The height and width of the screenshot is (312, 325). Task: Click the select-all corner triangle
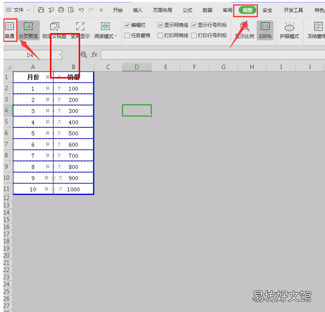tap(8, 67)
